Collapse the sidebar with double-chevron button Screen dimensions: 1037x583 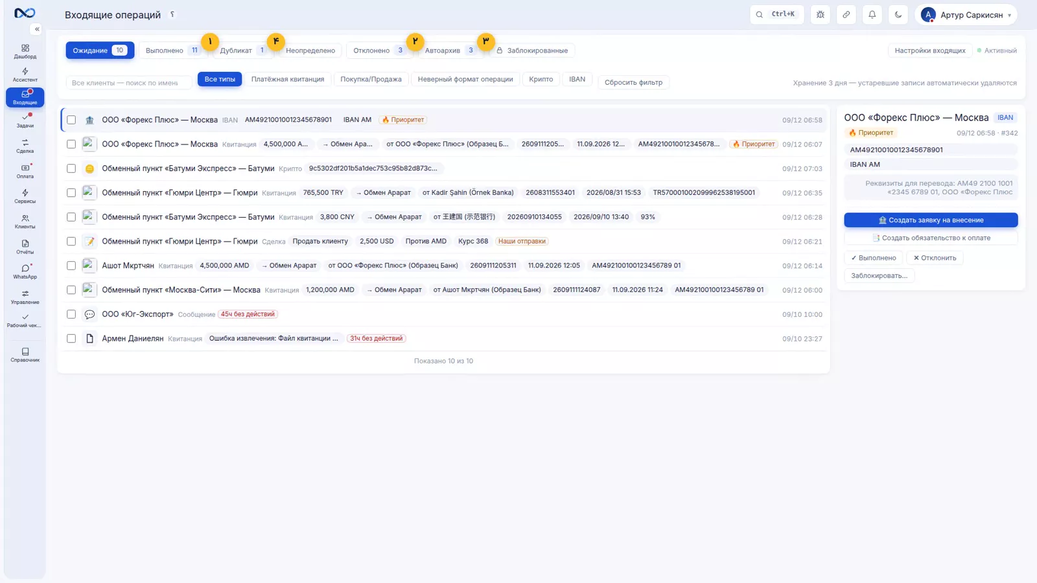click(37, 29)
